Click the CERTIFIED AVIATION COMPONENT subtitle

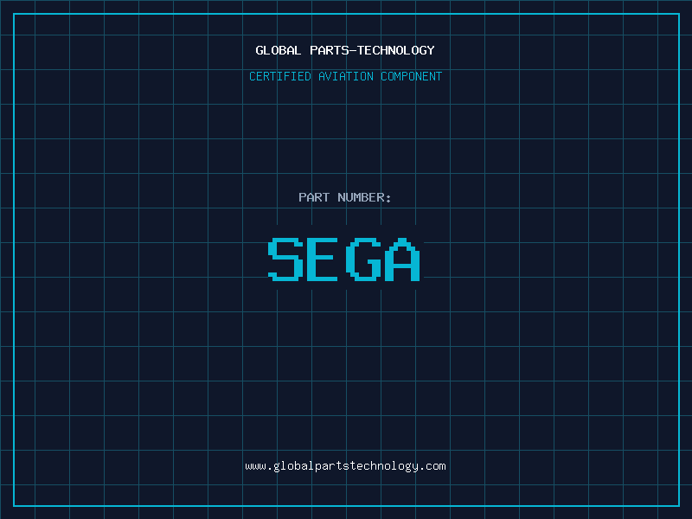[x=345, y=76]
